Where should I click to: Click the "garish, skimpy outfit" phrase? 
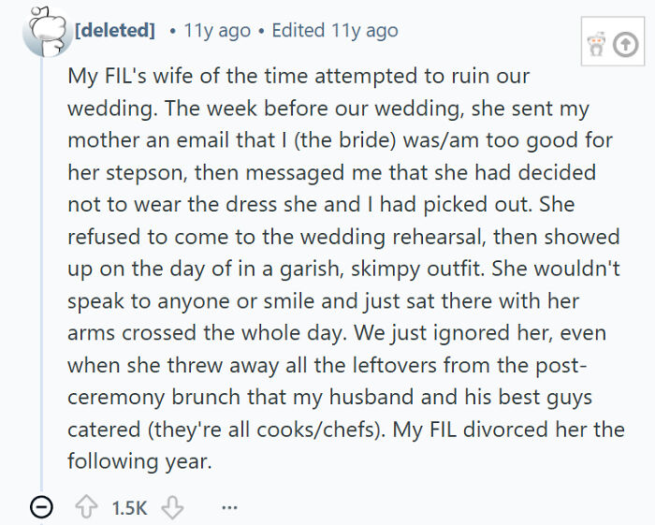386,269
